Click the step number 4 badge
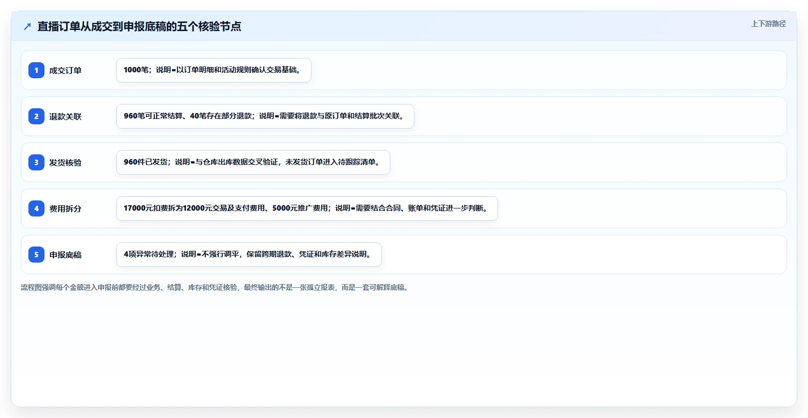This screenshot has width=808, height=418. [x=36, y=208]
